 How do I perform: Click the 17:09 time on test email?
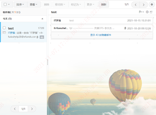pos(41,28)
